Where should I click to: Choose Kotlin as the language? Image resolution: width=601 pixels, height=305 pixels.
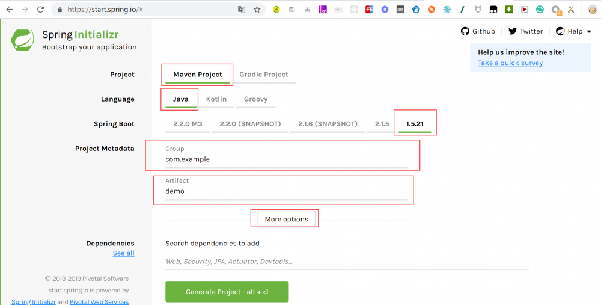216,99
